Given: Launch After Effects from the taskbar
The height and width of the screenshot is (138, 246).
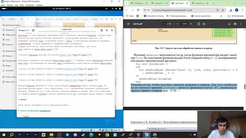Looking at the screenshot, I should point(35,135).
